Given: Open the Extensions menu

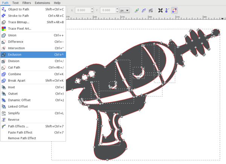Looking at the screenshot, I should point(42,3).
